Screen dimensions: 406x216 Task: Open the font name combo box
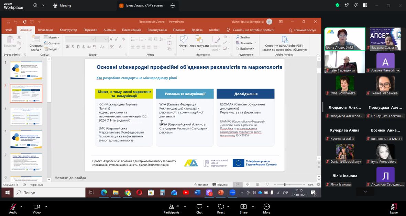pyautogui.click(x=80, y=39)
